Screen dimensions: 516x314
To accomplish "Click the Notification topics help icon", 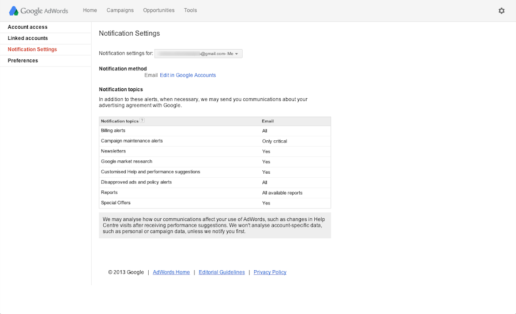I will [x=142, y=121].
